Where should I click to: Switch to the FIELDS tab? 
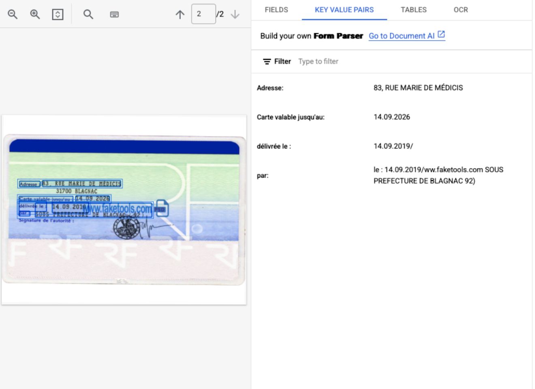(276, 10)
